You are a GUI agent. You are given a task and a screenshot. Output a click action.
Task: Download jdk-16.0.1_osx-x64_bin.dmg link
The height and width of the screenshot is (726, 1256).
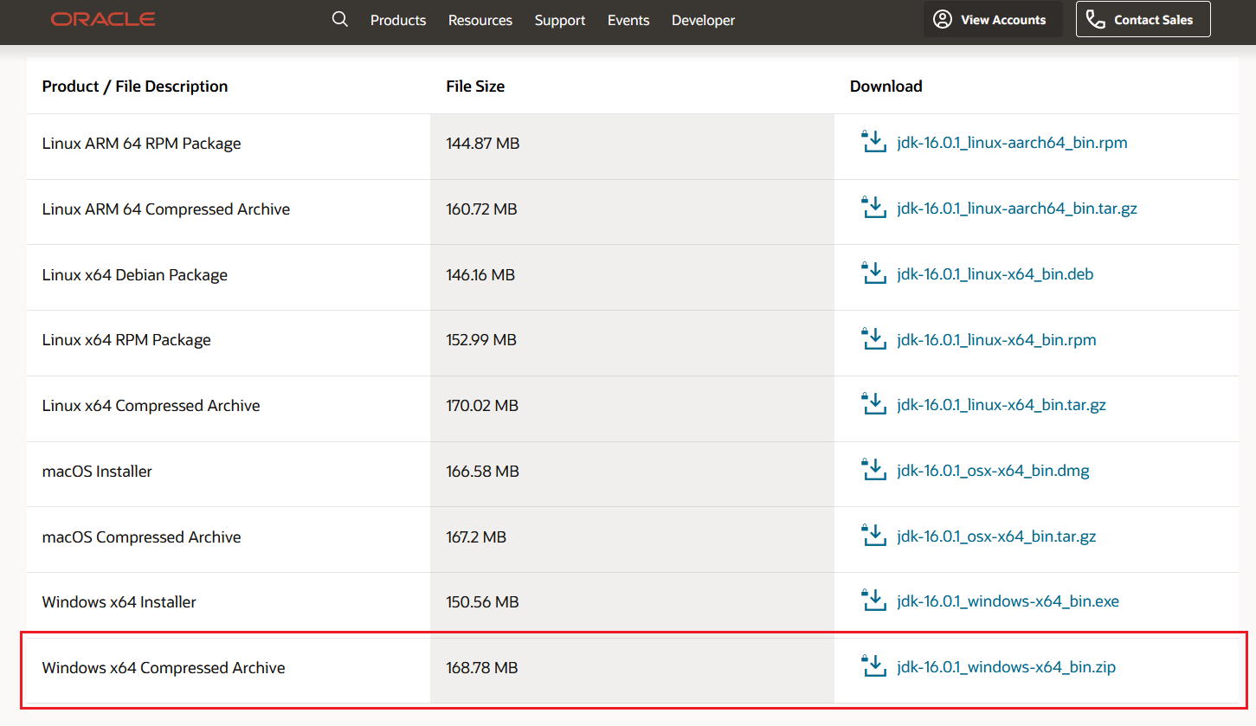pyautogui.click(x=994, y=471)
